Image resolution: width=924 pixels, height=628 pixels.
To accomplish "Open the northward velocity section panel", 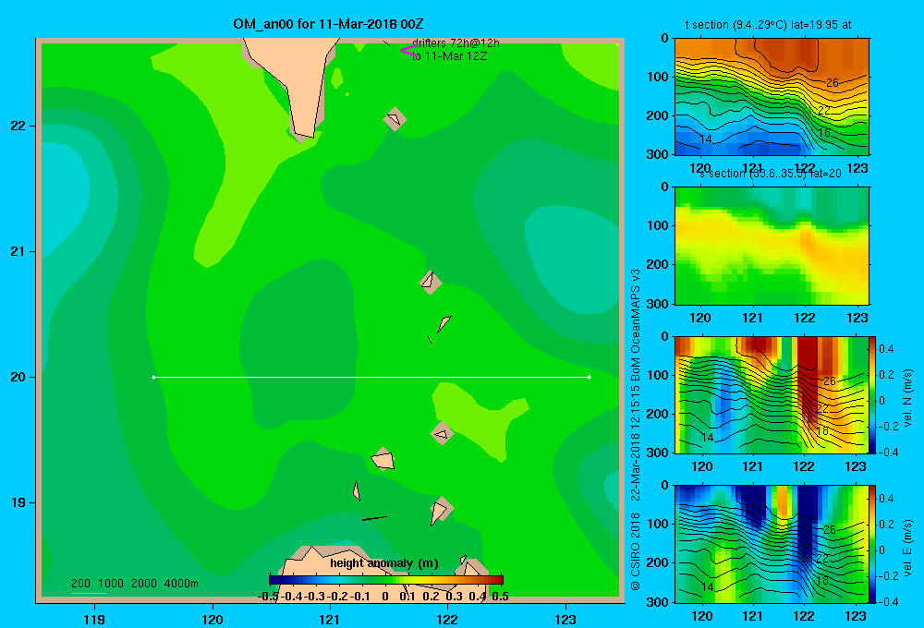I will (x=772, y=394).
